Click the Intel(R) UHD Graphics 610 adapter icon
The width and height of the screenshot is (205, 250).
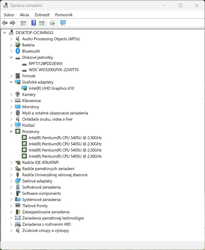(x=24, y=88)
